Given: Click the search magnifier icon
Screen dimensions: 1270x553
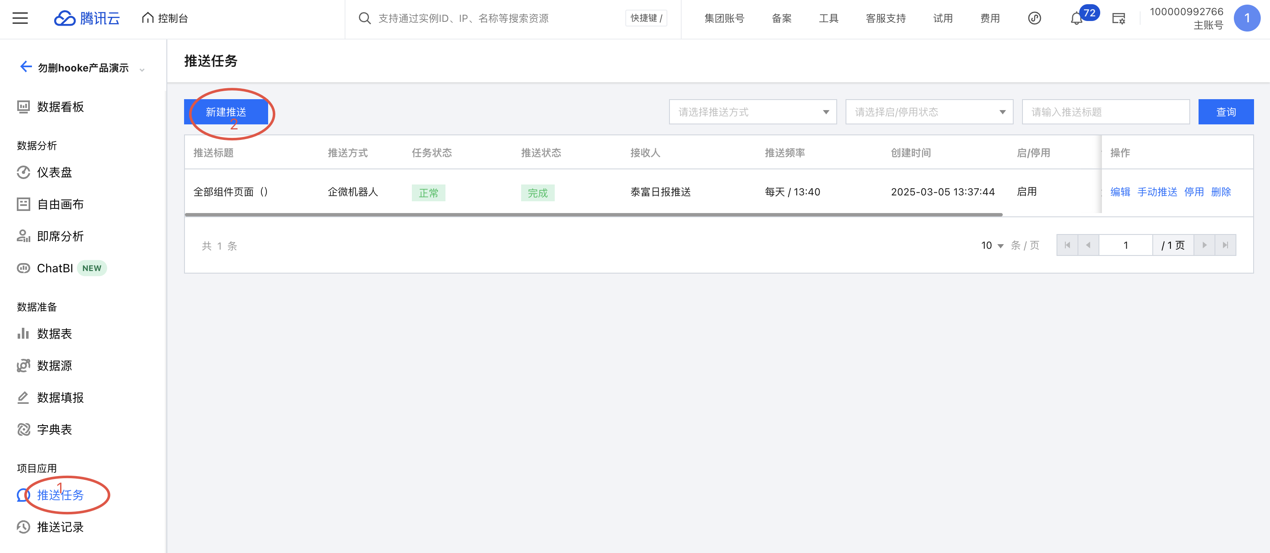Looking at the screenshot, I should [x=364, y=18].
